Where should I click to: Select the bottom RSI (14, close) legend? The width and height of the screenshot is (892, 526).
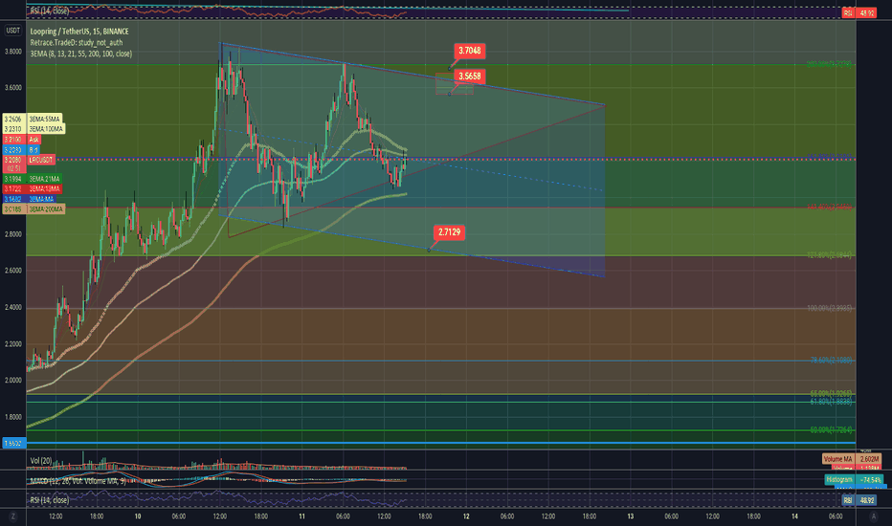pos(50,500)
